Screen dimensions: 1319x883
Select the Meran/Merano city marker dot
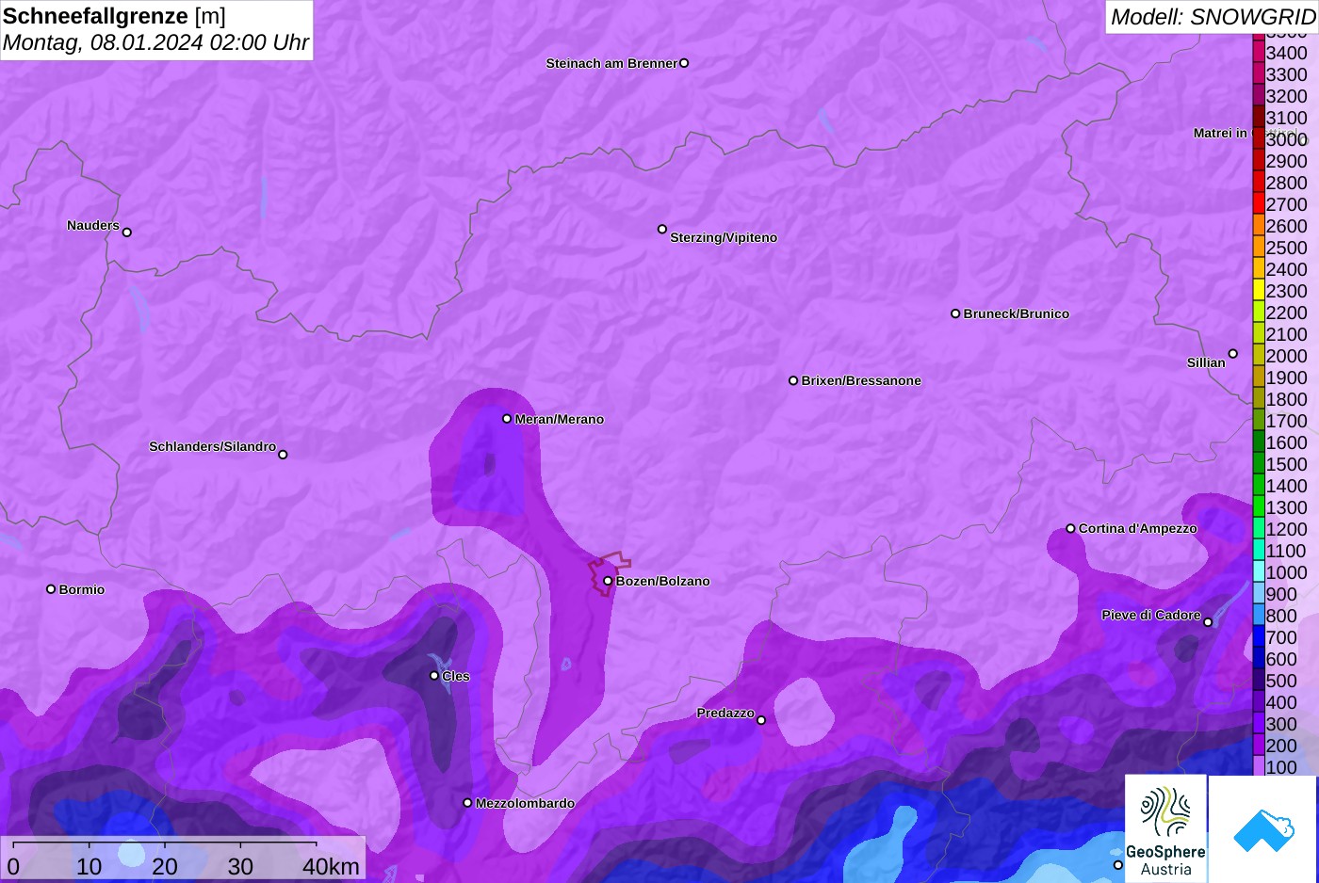(x=507, y=419)
